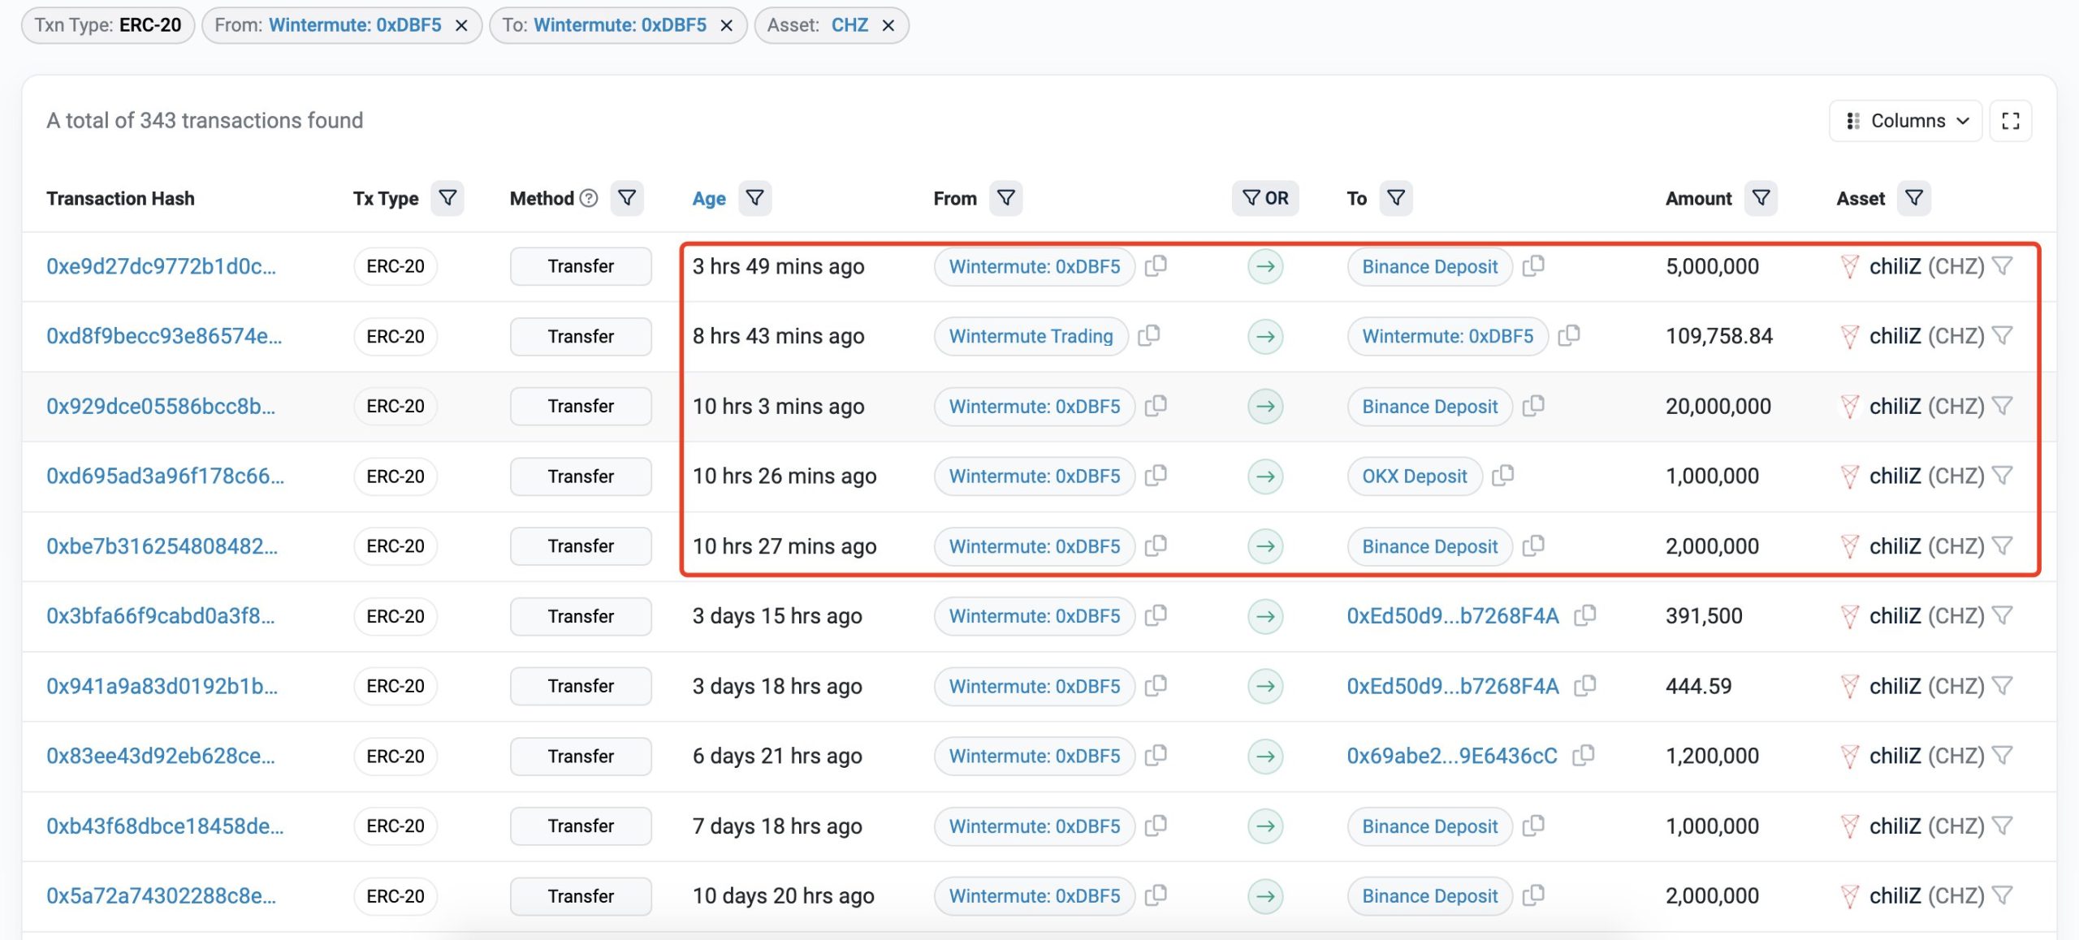Toggle the OR address filter
Viewport: 2079px width, 940px height.
pyautogui.click(x=1265, y=198)
